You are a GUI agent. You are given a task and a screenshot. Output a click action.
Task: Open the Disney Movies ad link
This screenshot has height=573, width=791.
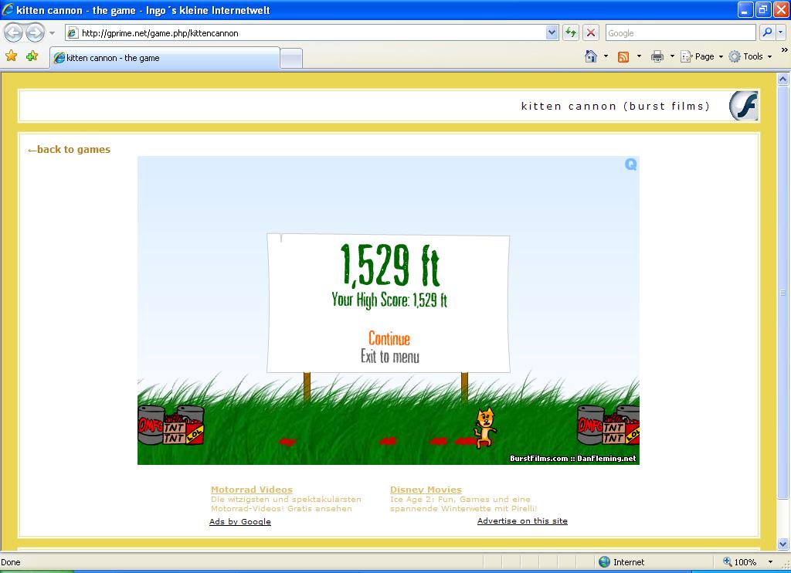click(x=426, y=490)
